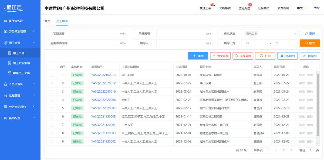Collapse 用工管理 menu chevron
This screenshot has width=324, height=160.
(34, 43)
